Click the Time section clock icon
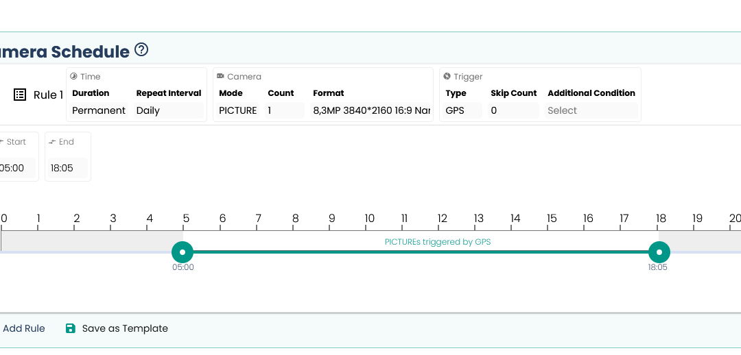The image size is (741, 355). point(73,77)
